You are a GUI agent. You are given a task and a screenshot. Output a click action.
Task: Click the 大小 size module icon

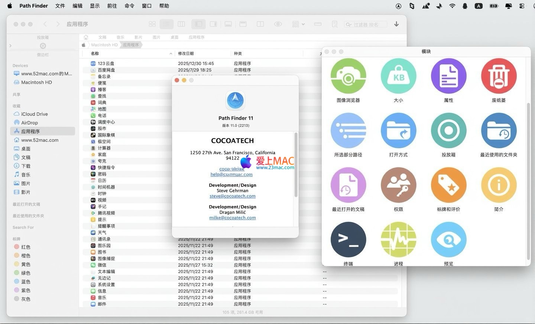coord(398,76)
